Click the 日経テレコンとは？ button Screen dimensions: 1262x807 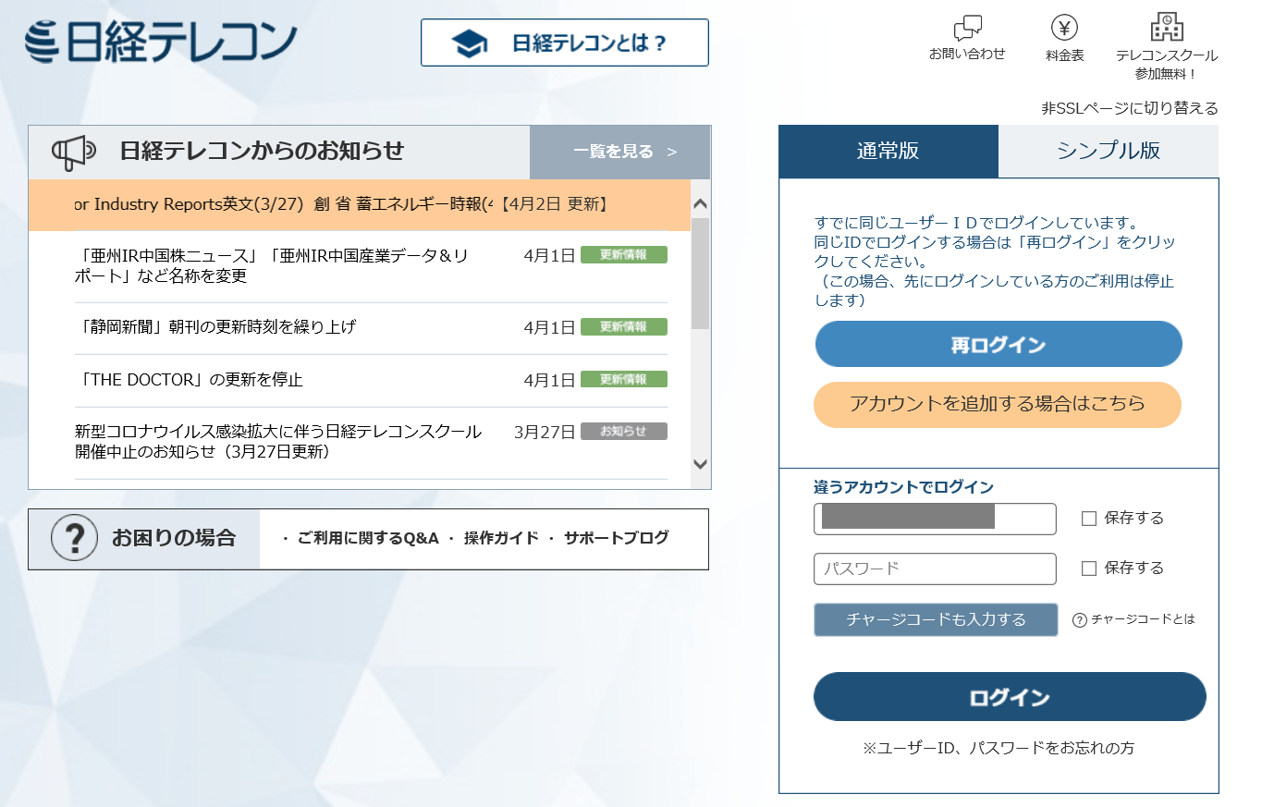coord(565,43)
